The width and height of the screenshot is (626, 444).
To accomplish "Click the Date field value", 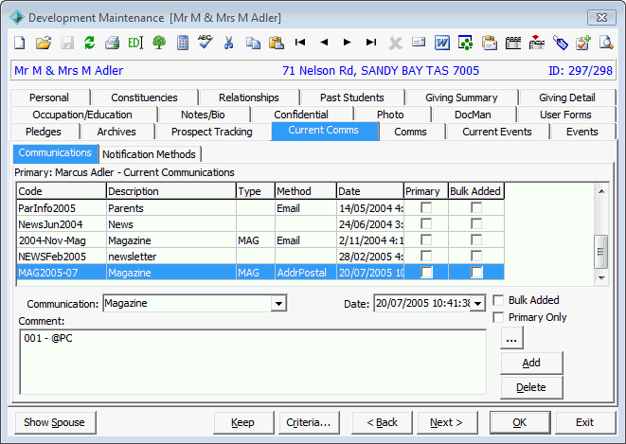I will point(422,304).
